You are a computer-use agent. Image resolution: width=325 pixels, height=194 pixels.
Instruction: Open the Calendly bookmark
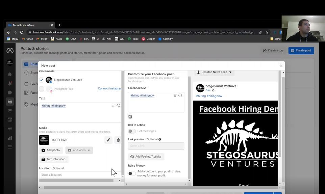coord(166,39)
